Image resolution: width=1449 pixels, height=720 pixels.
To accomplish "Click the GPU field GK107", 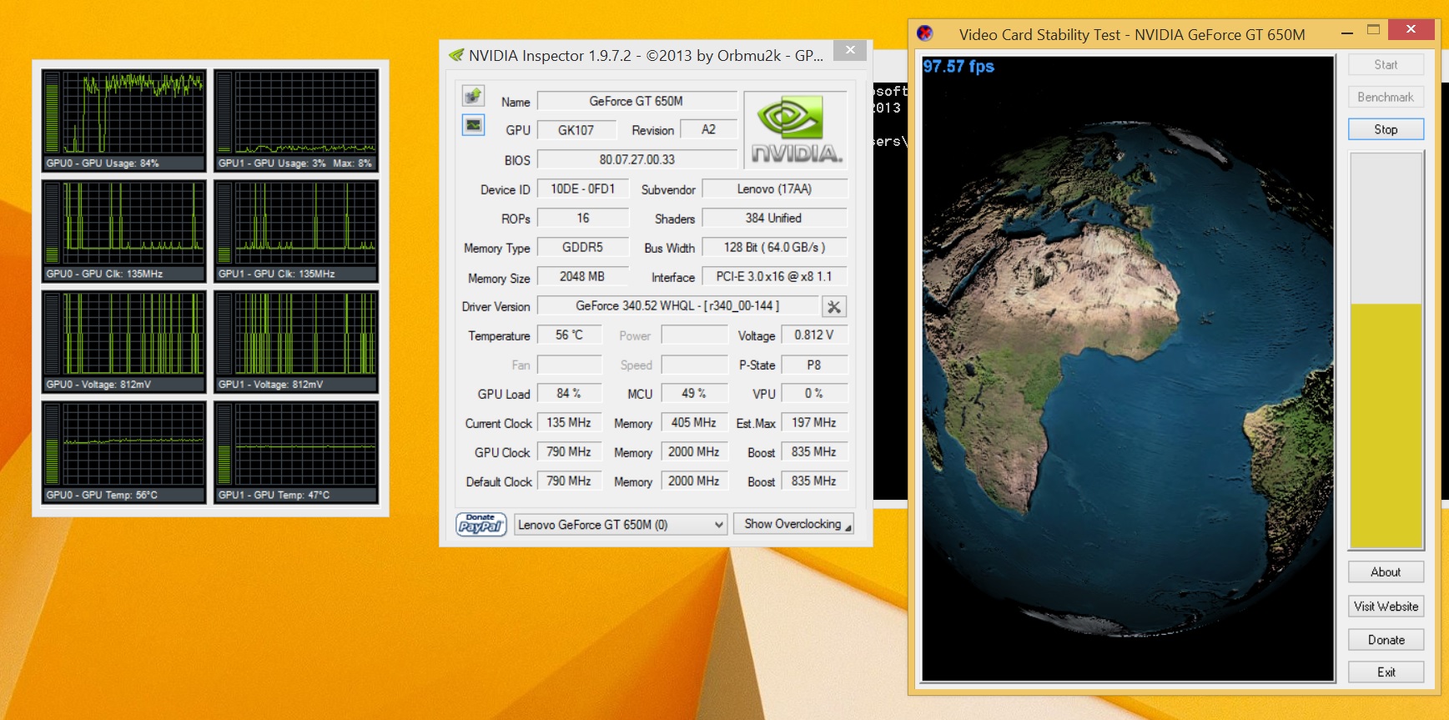I will tap(576, 130).
